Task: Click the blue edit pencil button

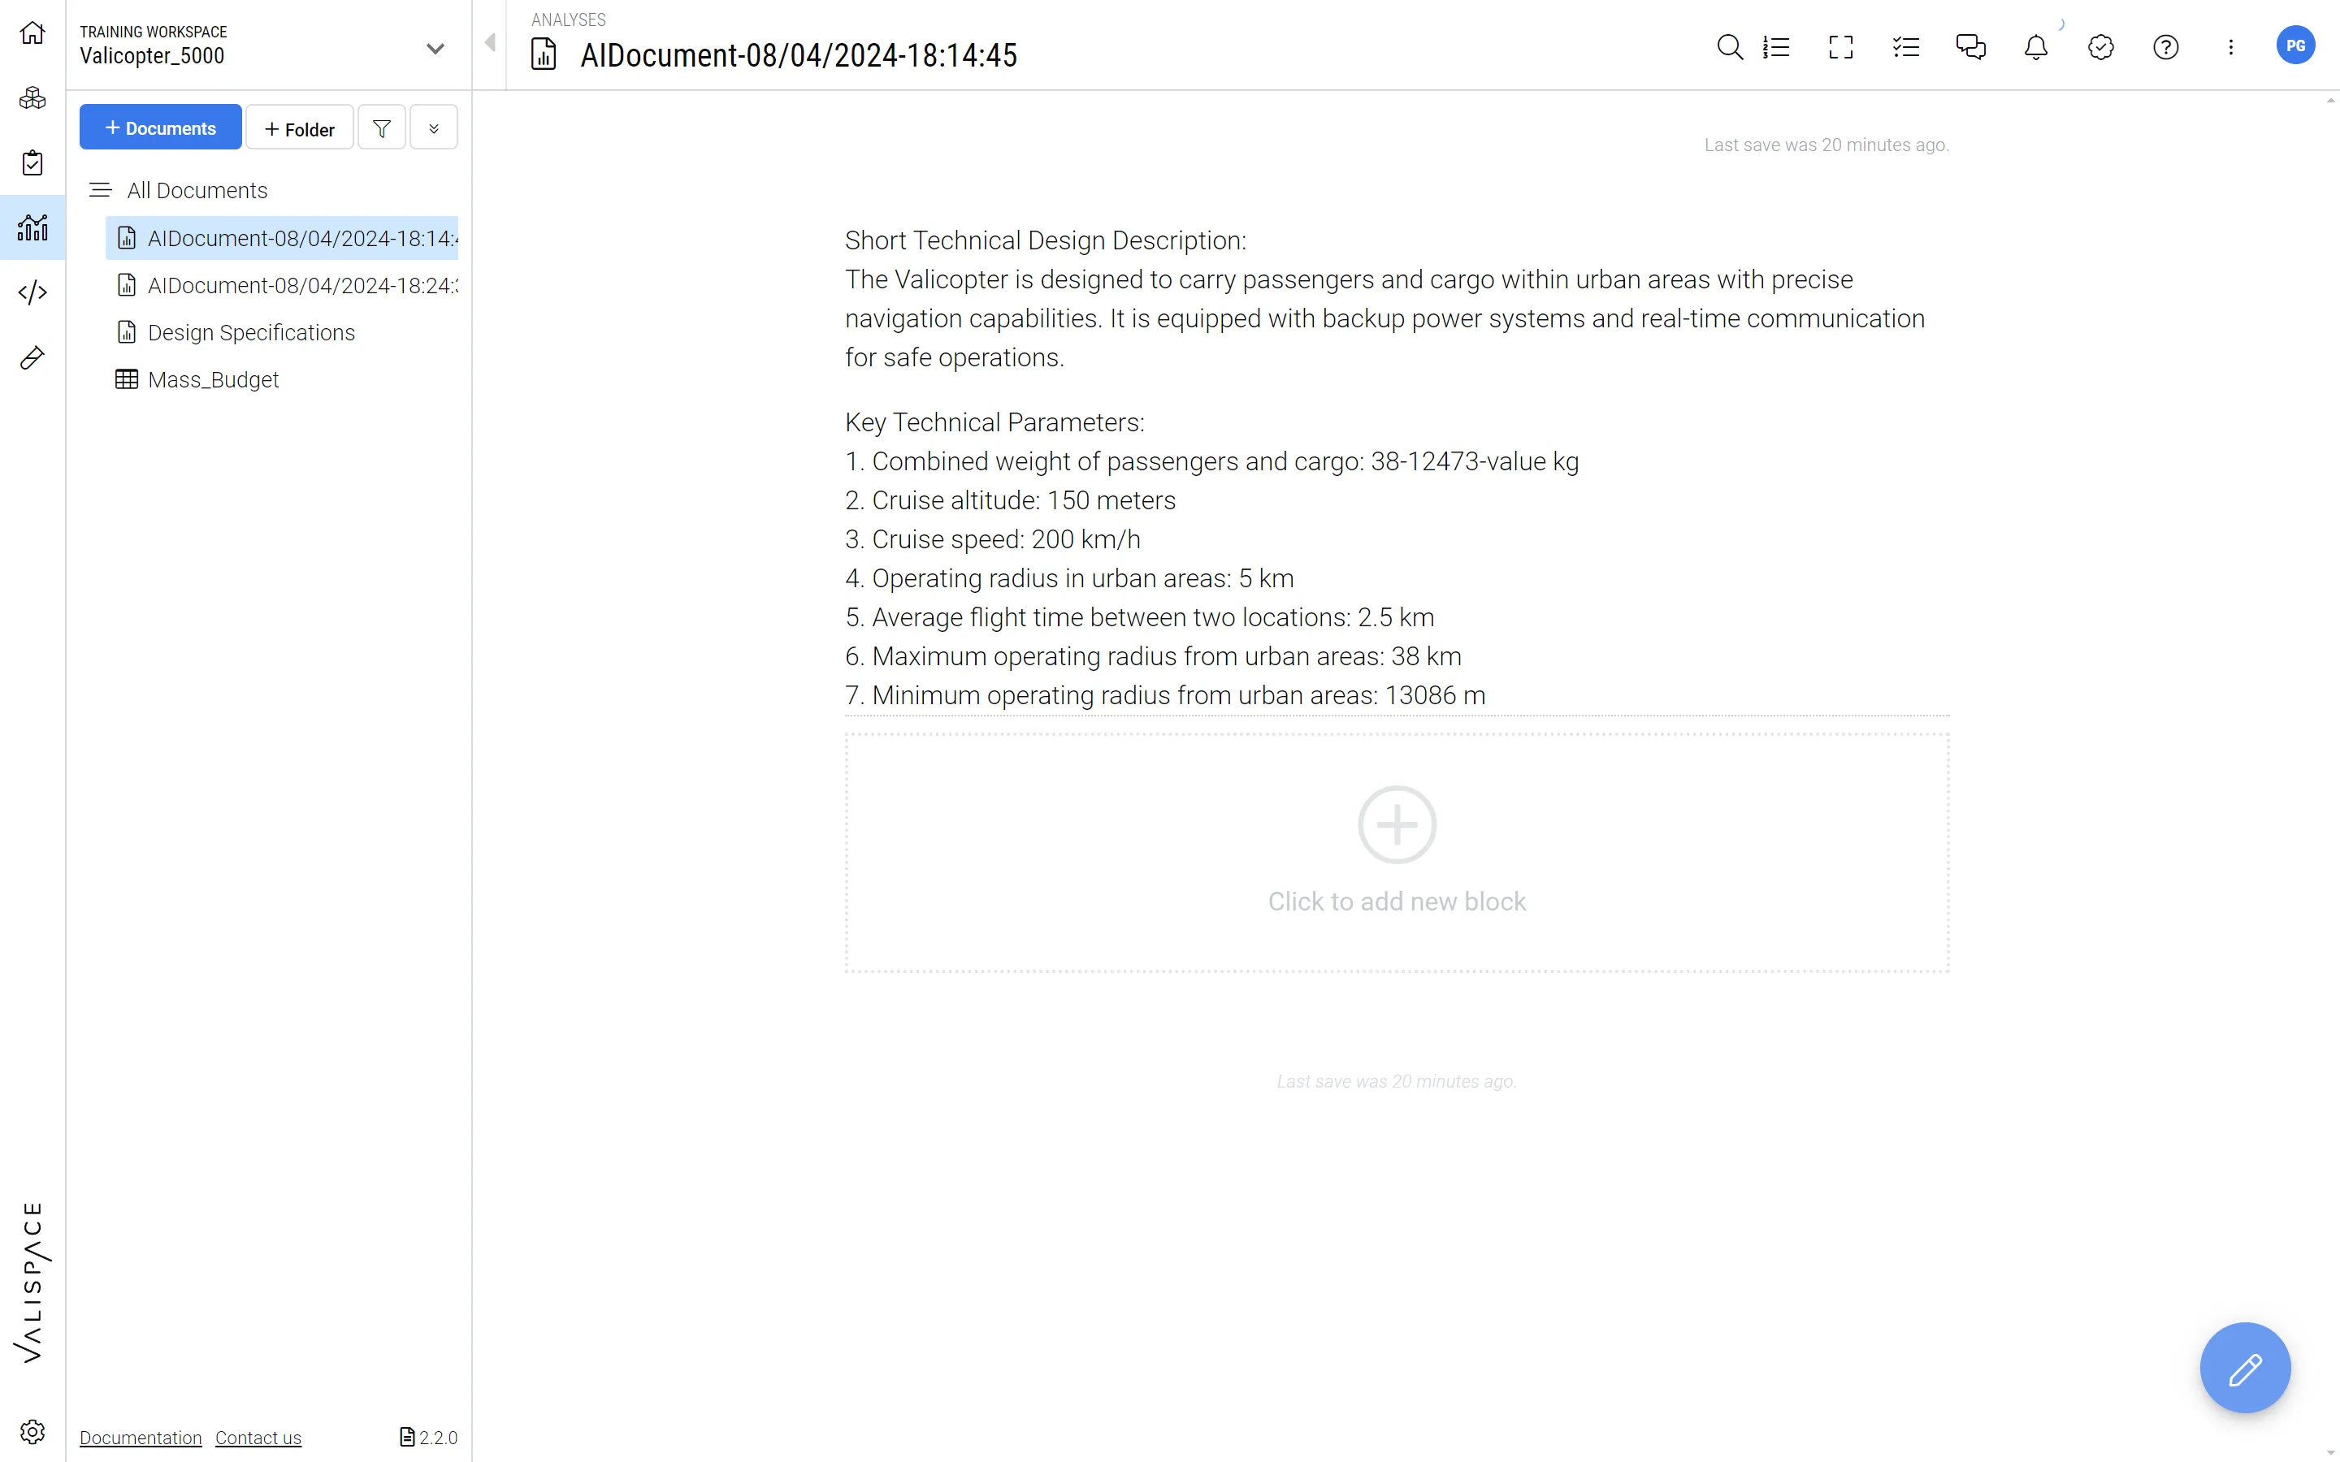Action: pos(2244,1367)
